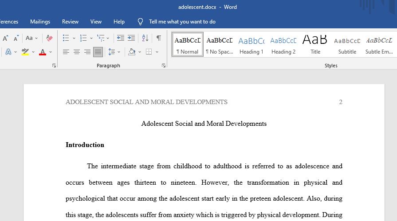Apply the Title style
Screen dimensions: 397x221
315,44
